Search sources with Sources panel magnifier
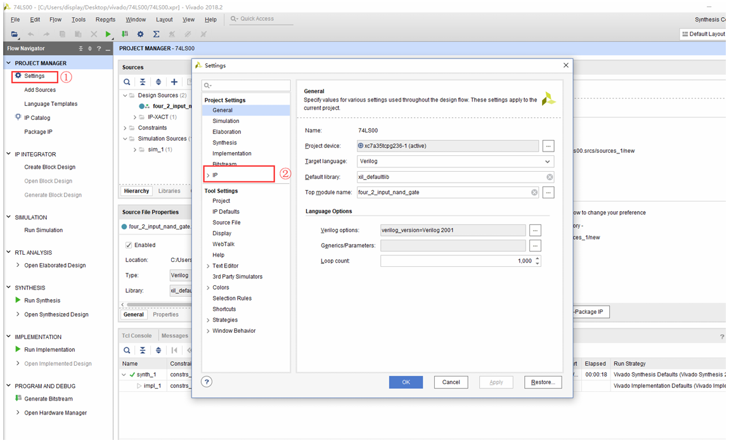The height and width of the screenshot is (445, 729). [x=127, y=82]
